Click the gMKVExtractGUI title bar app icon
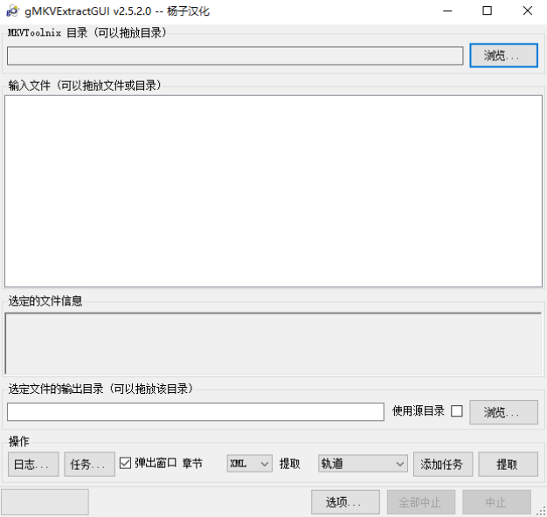The height and width of the screenshot is (517, 547). coord(12,11)
